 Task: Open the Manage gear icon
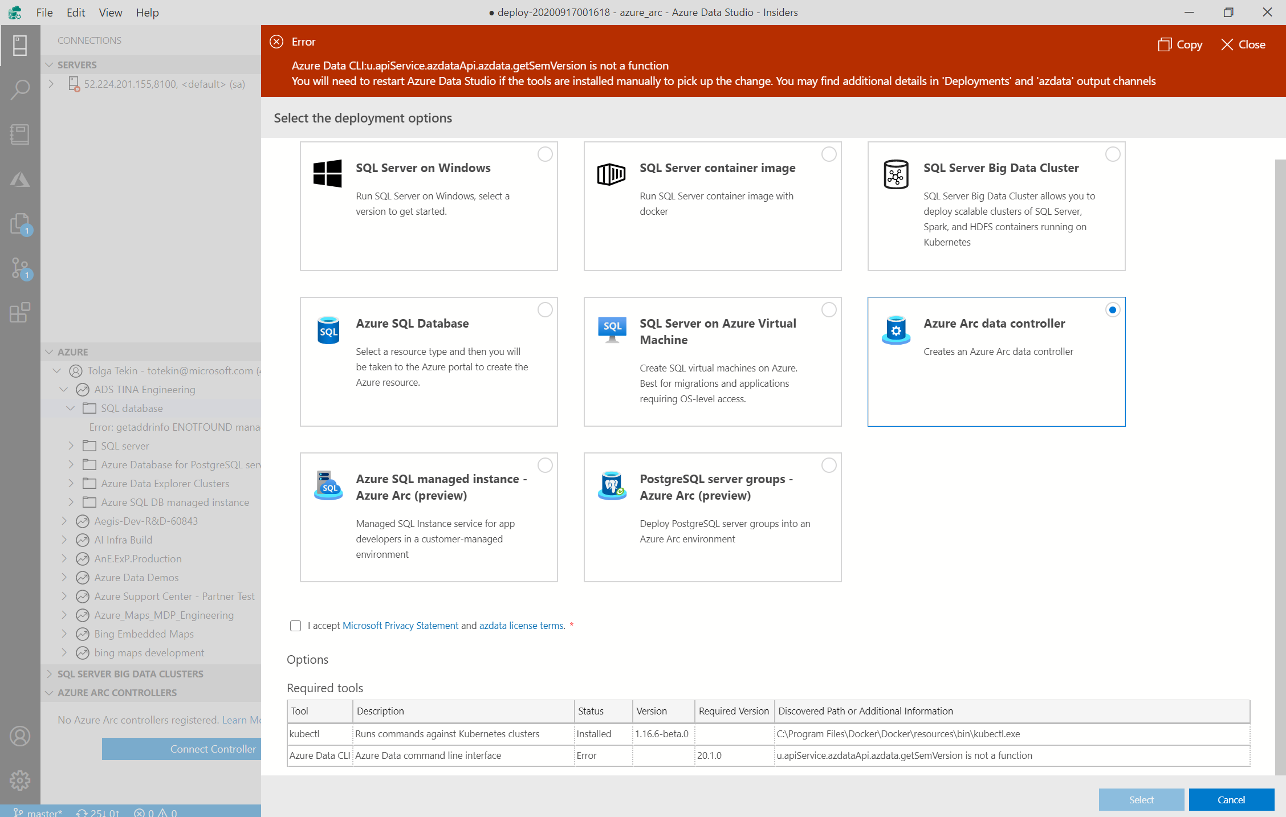(x=20, y=781)
